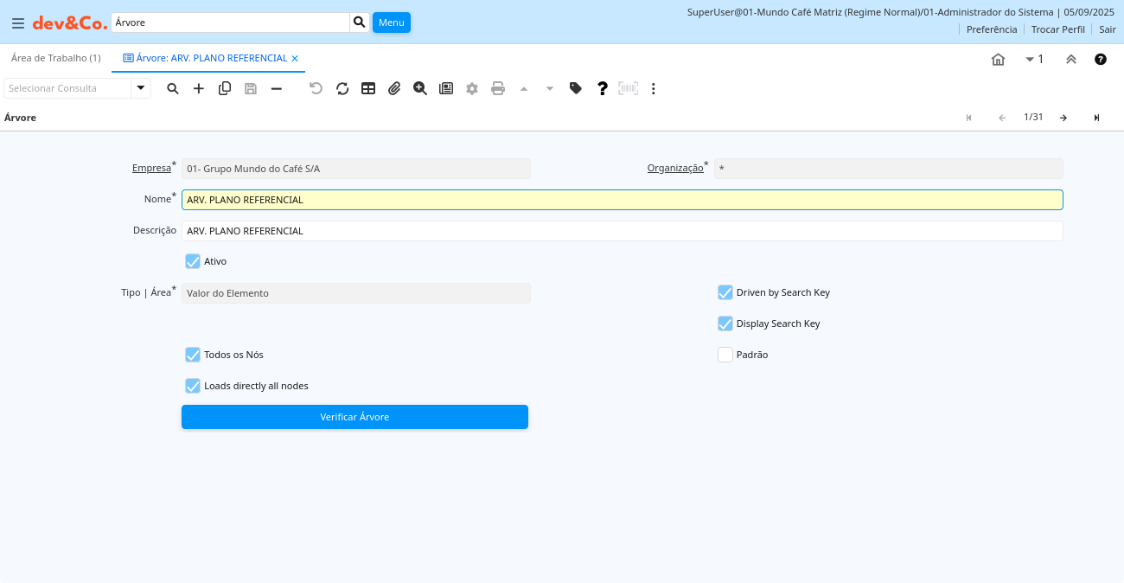Collapse header with double chevron up icon
This screenshot has height=583, width=1124.
tap(1070, 59)
